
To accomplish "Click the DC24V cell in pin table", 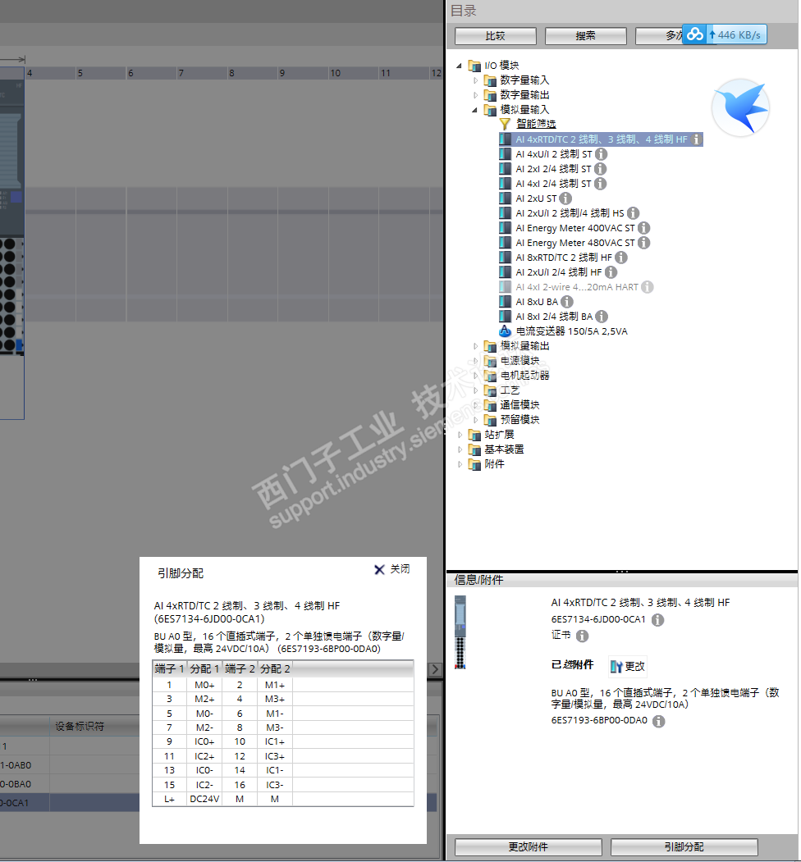I will click(x=204, y=800).
